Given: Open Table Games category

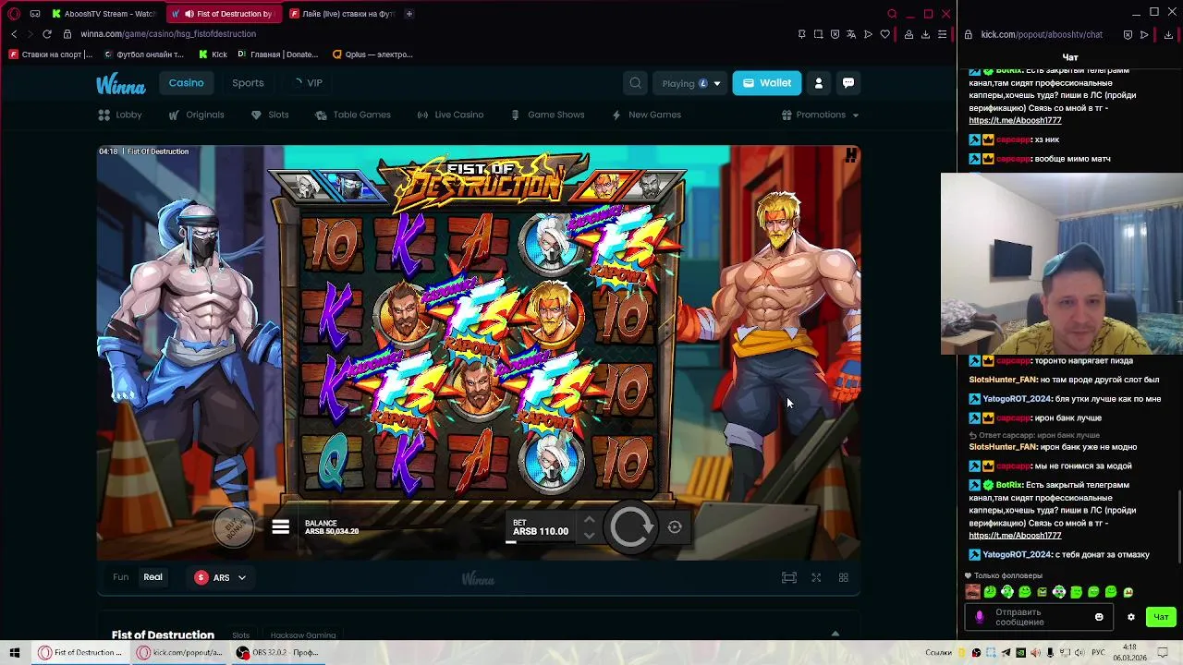Looking at the screenshot, I should [x=353, y=115].
